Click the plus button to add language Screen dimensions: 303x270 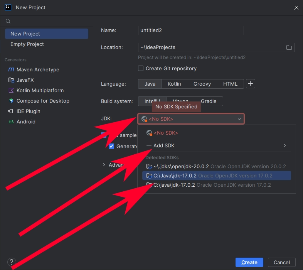[x=251, y=84]
